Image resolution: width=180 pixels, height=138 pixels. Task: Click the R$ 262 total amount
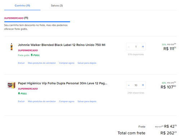(168, 133)
